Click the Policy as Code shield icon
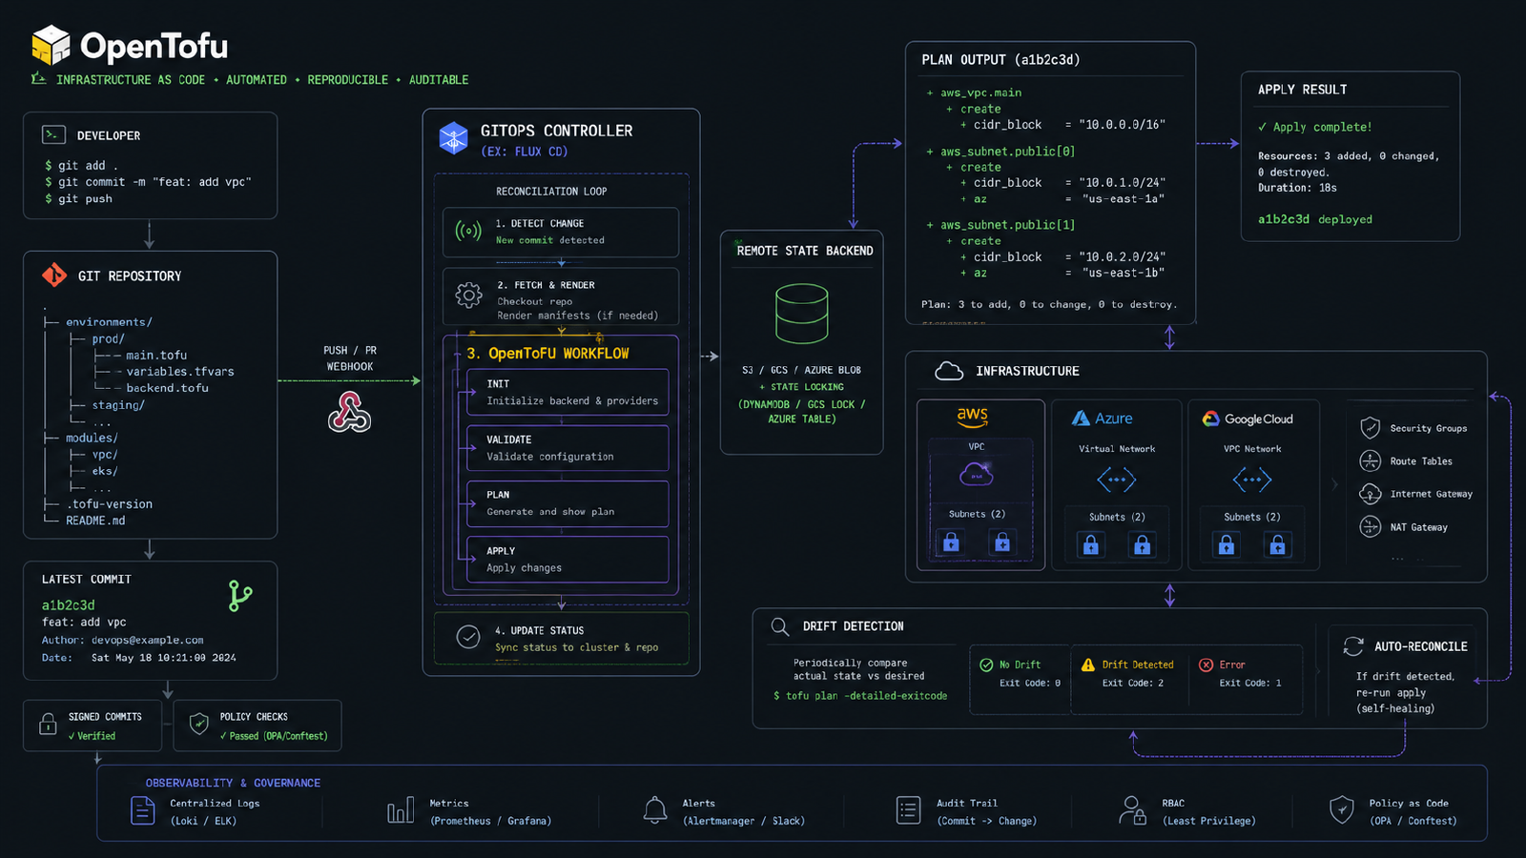The image size is (1526, 858). 1342,810
